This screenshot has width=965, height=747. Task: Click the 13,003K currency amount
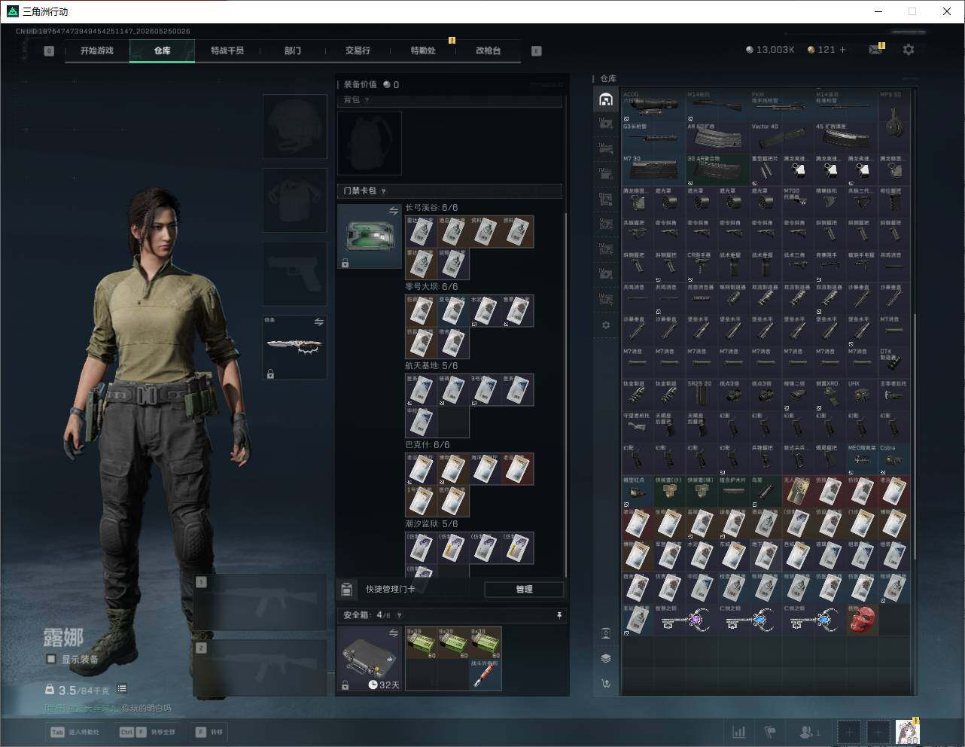[x=775, y=50]
